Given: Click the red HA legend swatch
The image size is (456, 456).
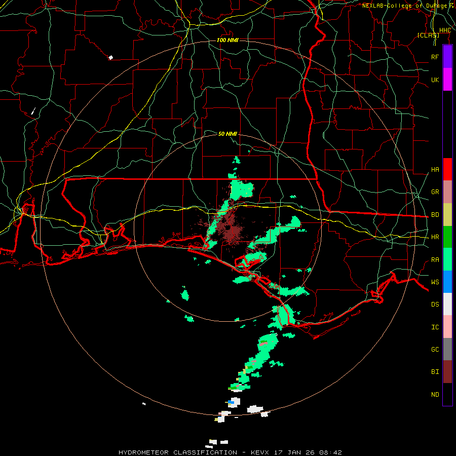Looking at the screenshot, I should [447, 169].
